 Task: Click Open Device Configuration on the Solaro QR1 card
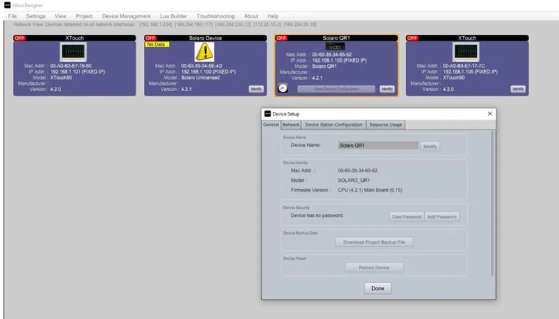(x=336, y=89)
